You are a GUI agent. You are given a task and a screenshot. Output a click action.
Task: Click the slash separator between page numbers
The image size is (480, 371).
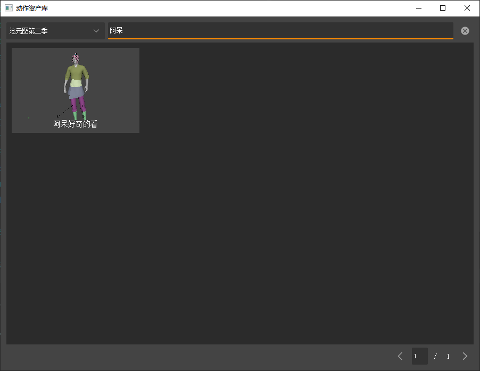[435, 357]
